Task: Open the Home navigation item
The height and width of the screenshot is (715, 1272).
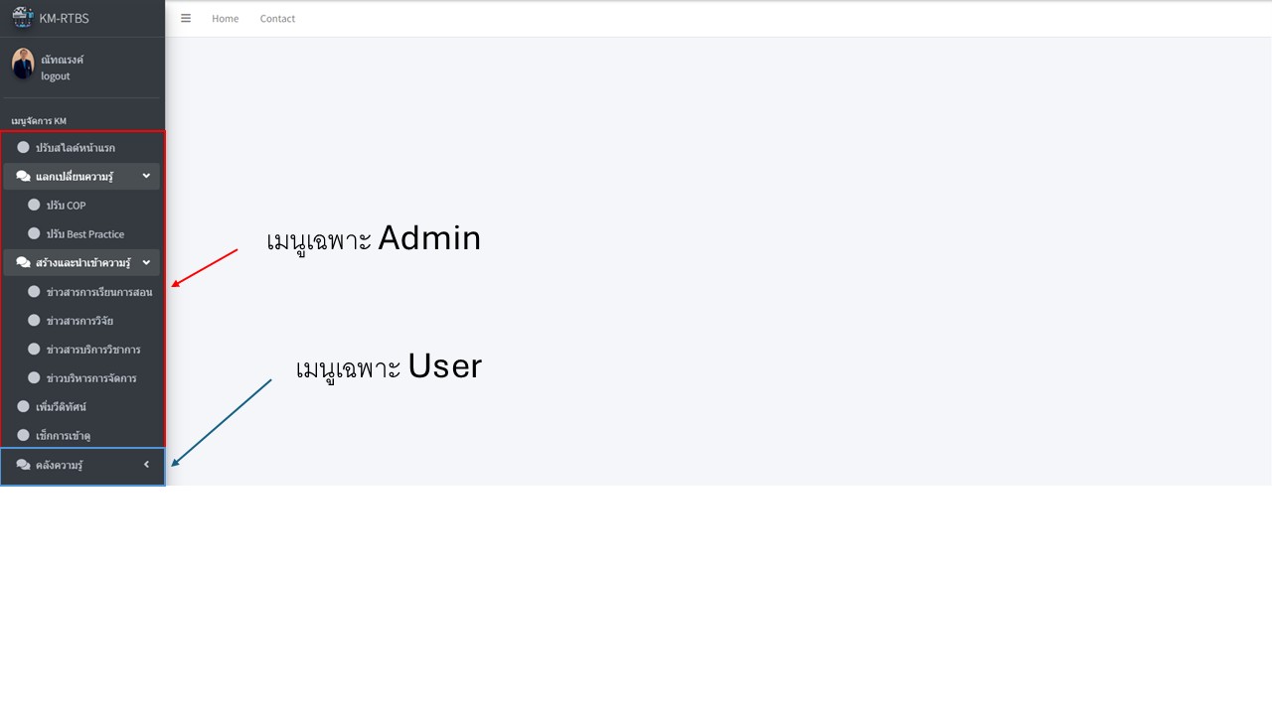Action: coord(226,19)
